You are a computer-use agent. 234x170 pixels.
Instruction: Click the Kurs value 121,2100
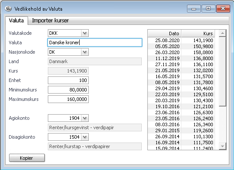[203, 106]
